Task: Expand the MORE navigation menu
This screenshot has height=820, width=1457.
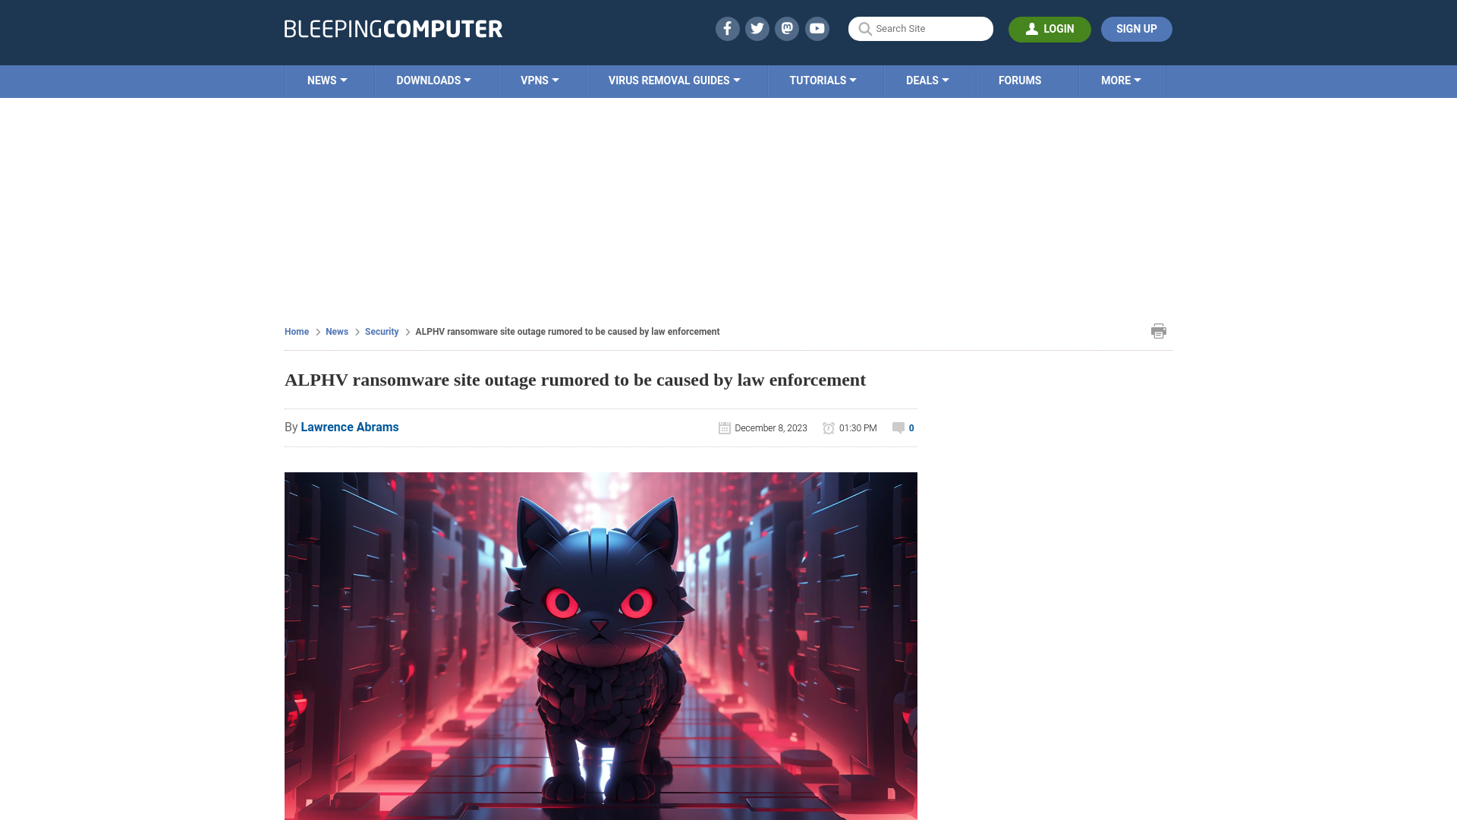Action: coord(1121,80)
